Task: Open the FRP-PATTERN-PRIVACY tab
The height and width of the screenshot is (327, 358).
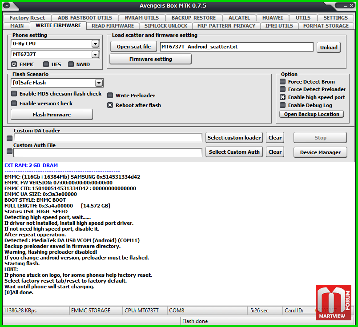Action: (226, 26)
